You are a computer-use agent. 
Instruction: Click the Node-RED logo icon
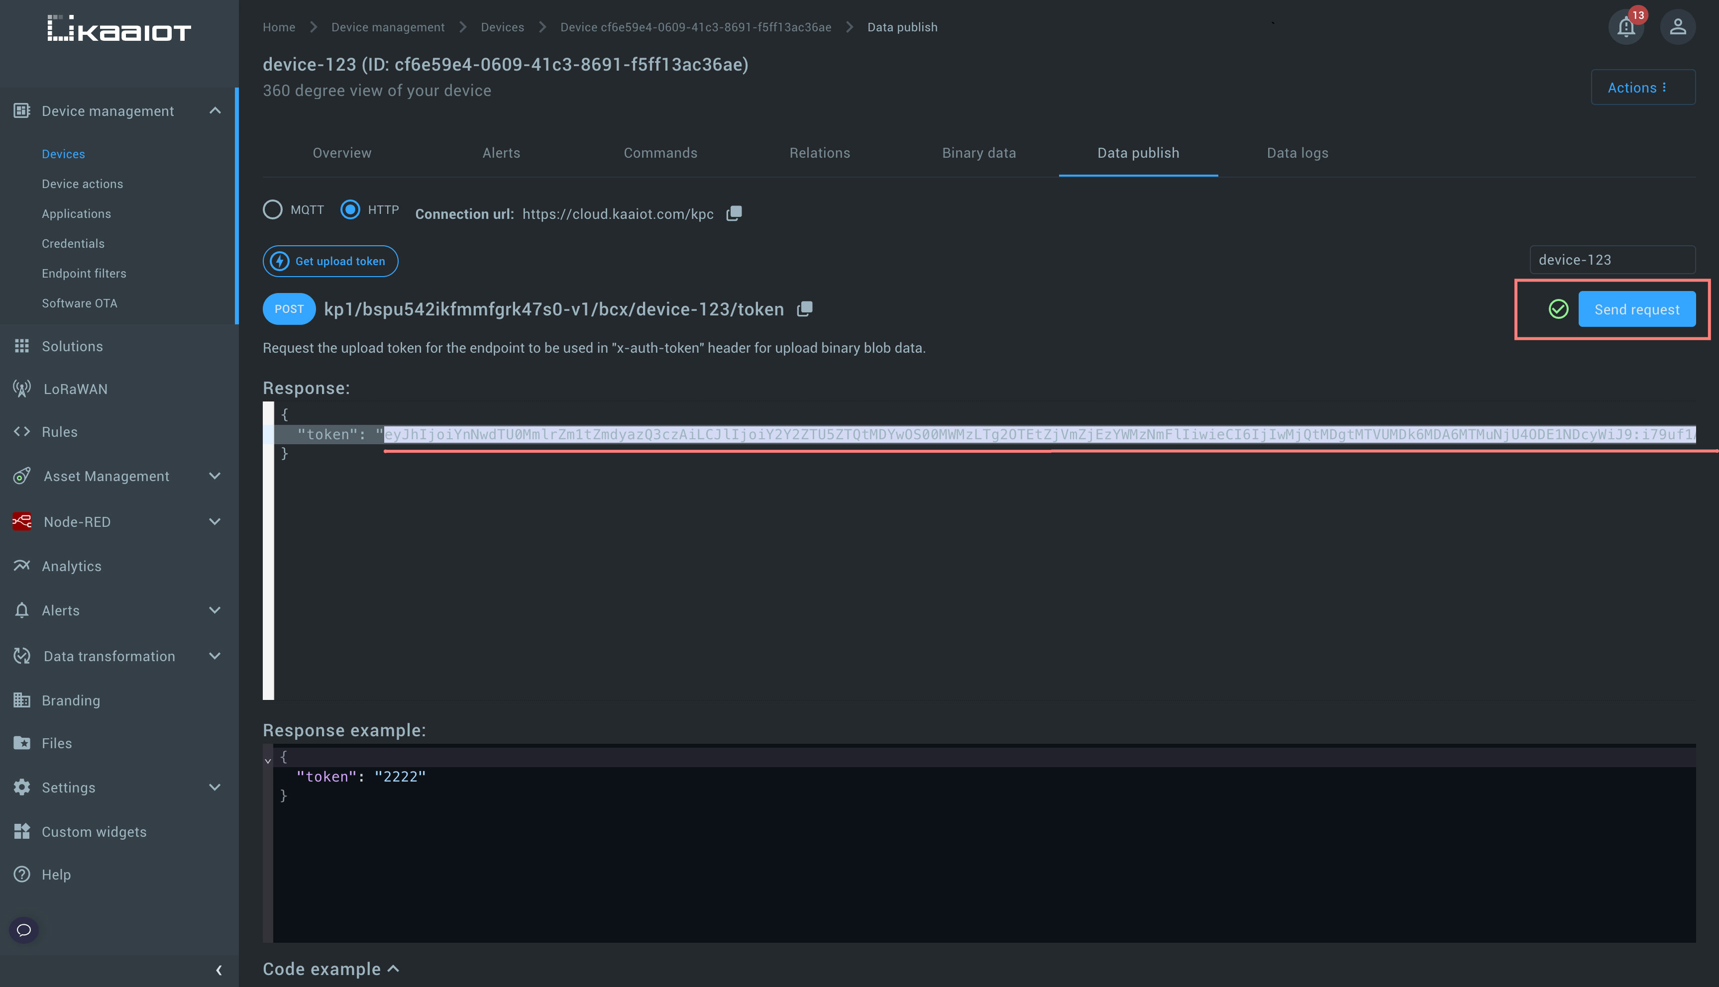22,521
